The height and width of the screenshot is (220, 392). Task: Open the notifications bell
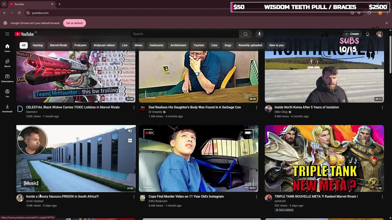pos(367,34)
